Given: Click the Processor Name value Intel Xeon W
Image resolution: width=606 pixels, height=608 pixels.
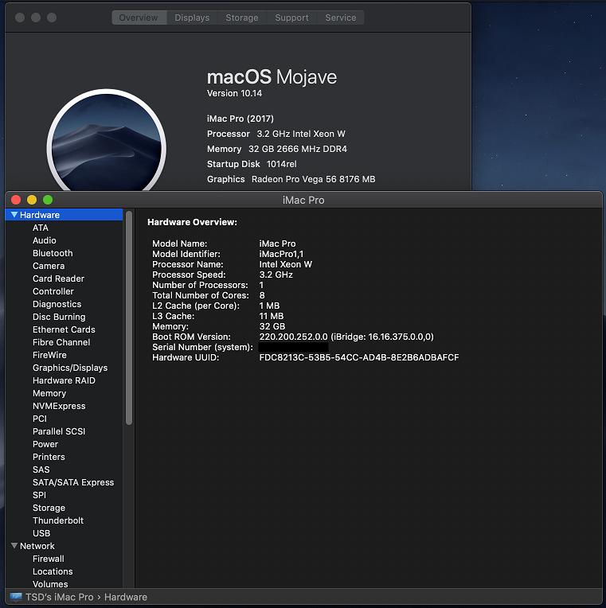Looking at the screenshot, I should [286, 264].
